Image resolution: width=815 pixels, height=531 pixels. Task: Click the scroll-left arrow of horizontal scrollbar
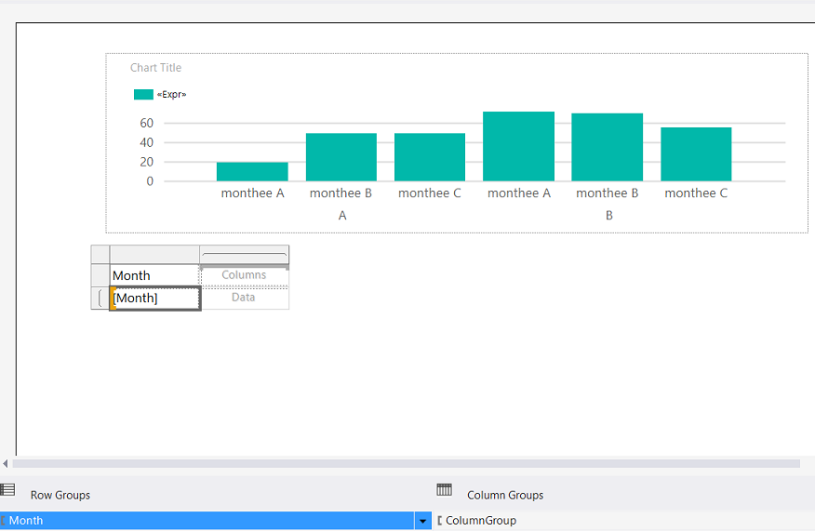tap(6, 463)
